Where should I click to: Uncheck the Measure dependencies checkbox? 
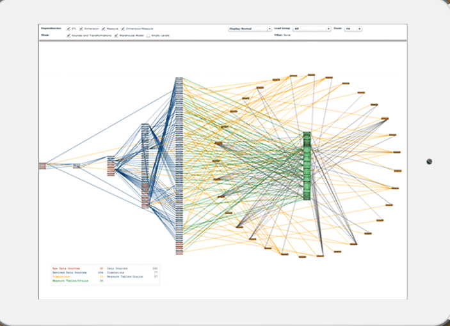tap(103, 29)
